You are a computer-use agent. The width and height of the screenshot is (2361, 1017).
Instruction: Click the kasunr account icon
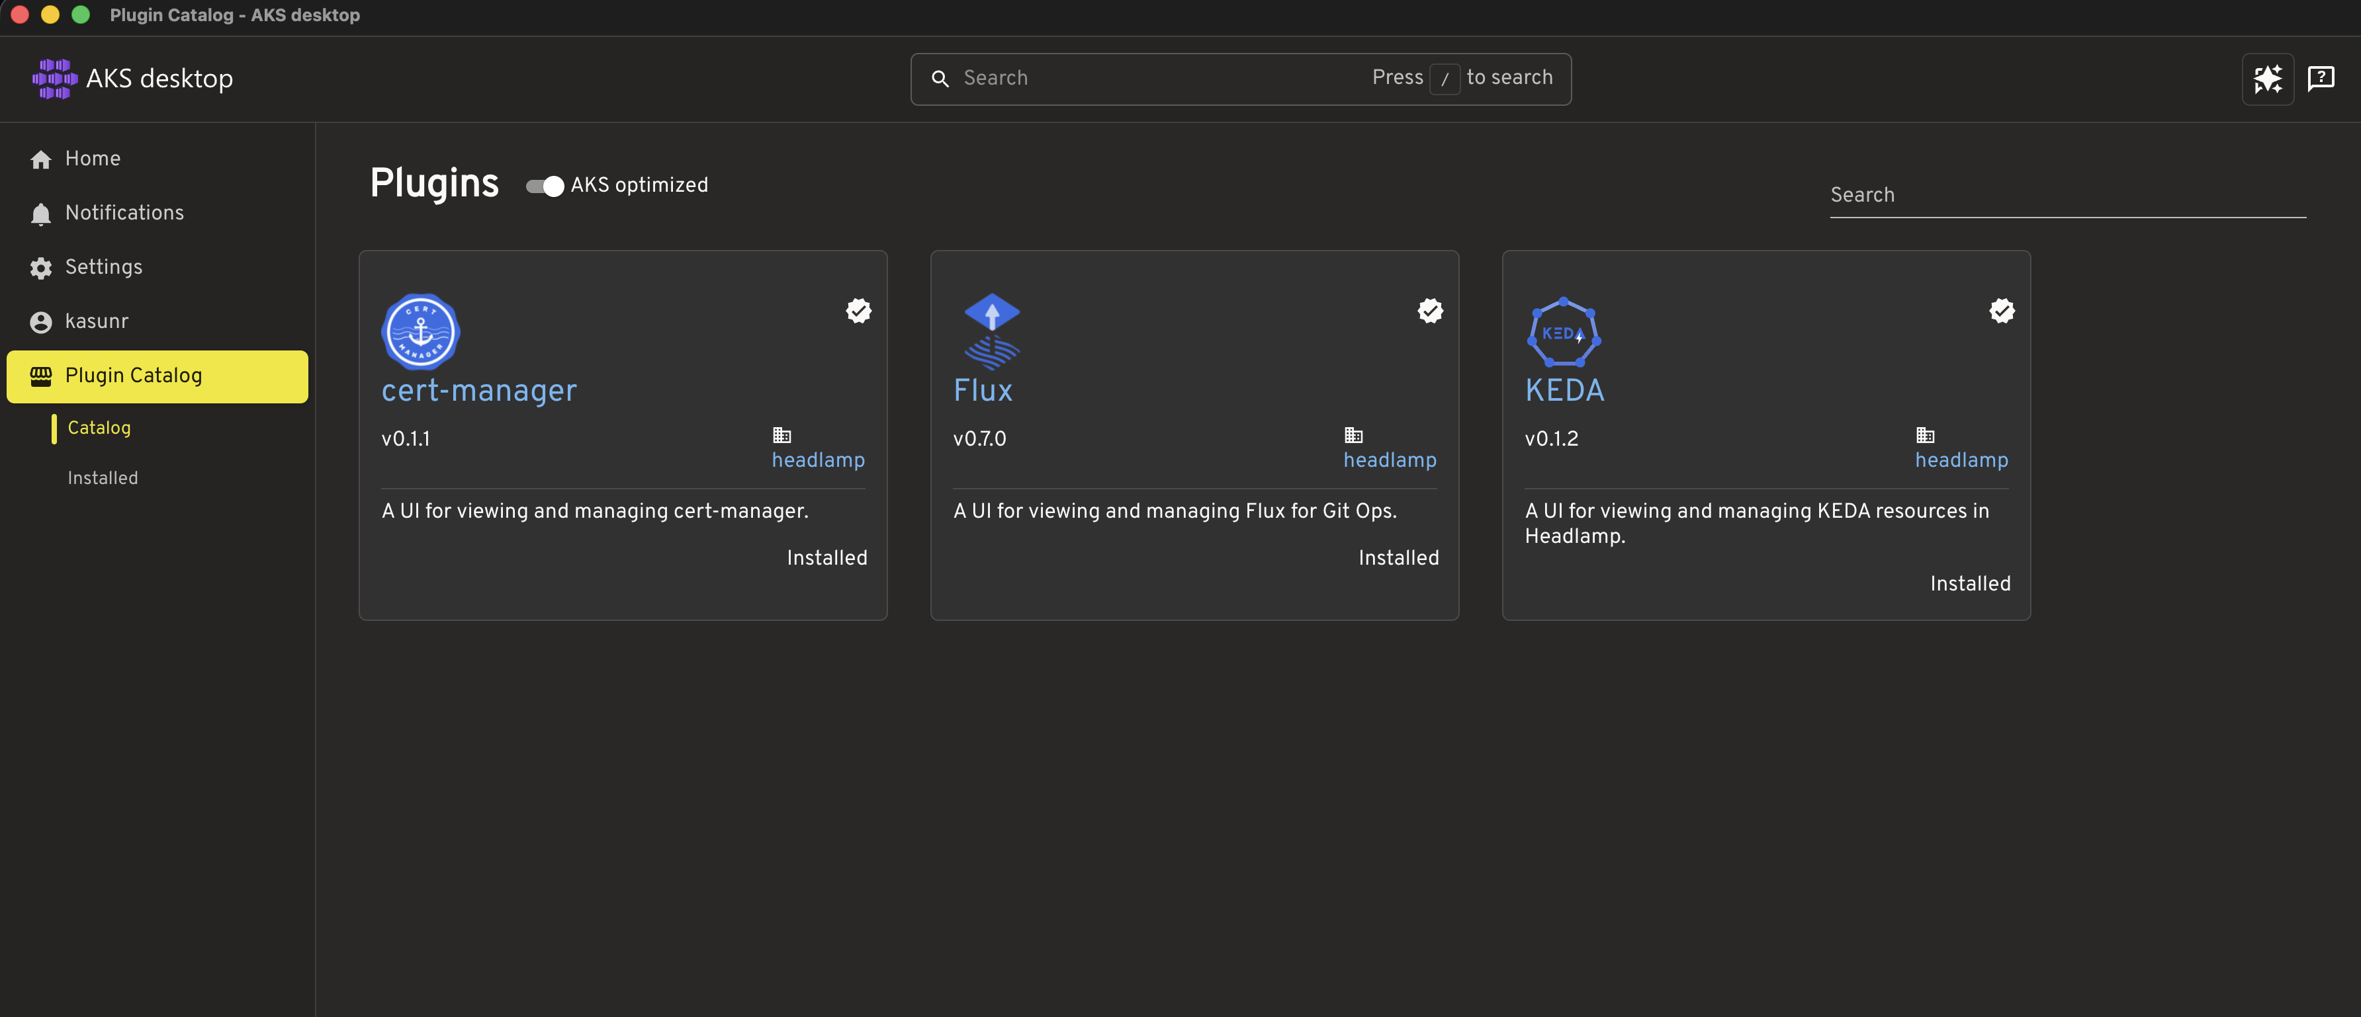(40, 321)
